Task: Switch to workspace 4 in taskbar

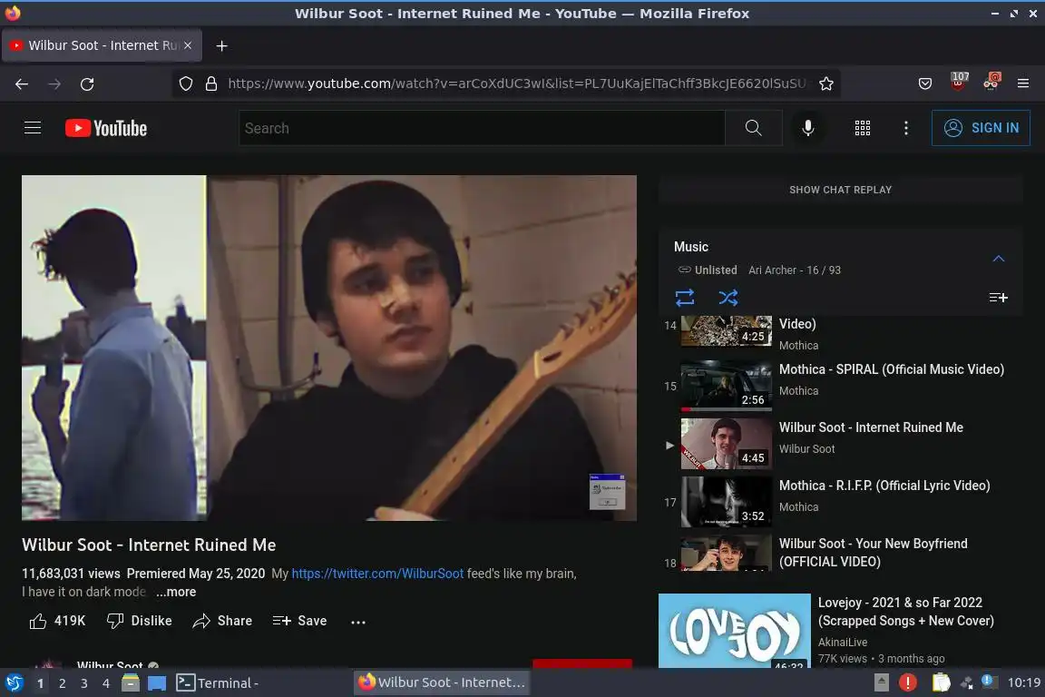Action: point(106,683)
